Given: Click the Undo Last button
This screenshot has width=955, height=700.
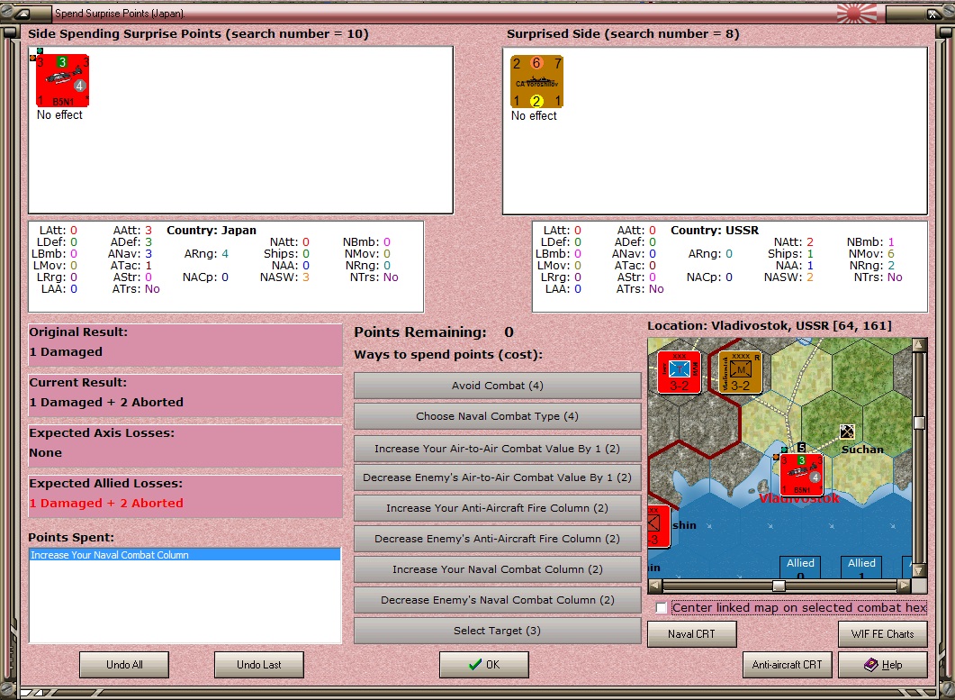Looking at the screenshot, I should (x=259, y=665).
